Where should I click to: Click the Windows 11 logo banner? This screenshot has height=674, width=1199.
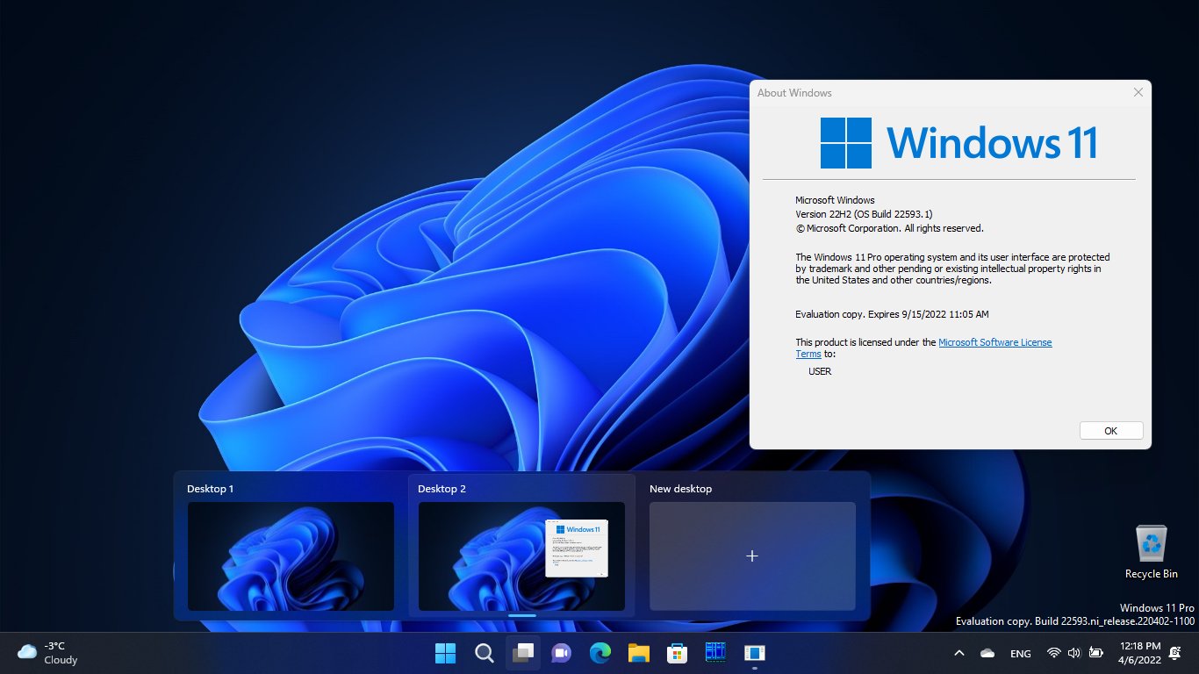coord(958,143)
